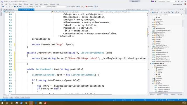Toggle pin on the HomeController.cs tab
The image size is (187, 105).
click(31, 10)
